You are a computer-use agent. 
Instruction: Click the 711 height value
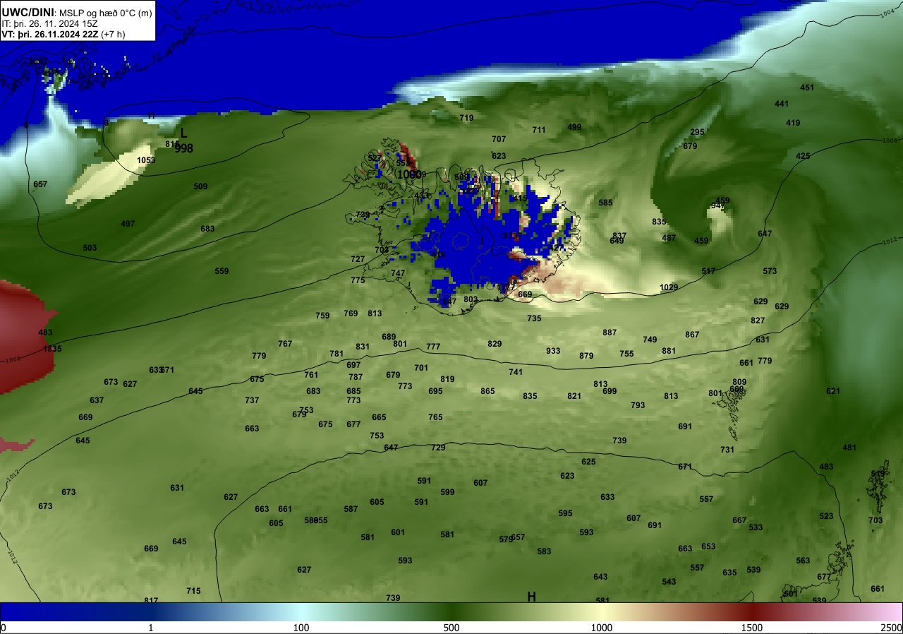539,130
